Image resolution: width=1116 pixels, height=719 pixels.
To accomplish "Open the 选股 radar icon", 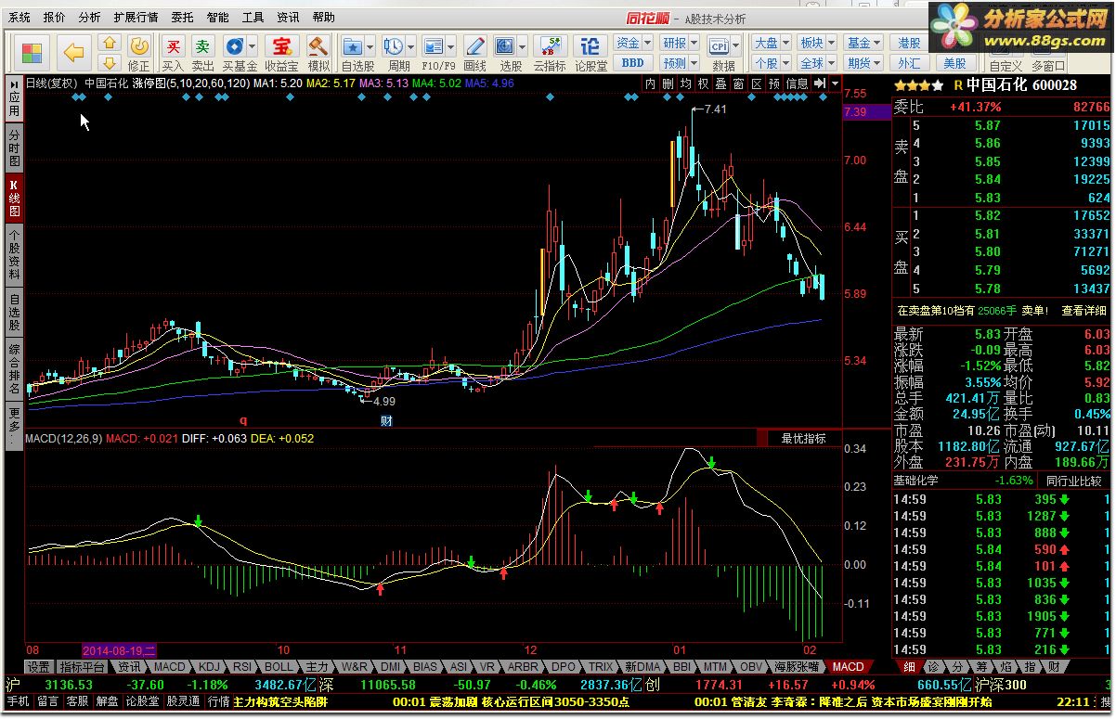I will [505, 46].
